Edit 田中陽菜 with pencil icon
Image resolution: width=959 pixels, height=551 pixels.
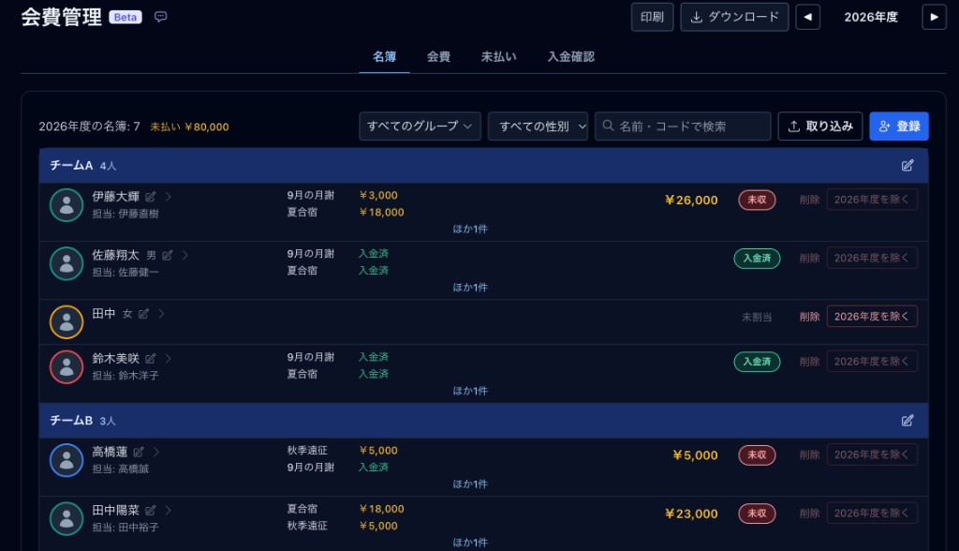click(151, 510)
